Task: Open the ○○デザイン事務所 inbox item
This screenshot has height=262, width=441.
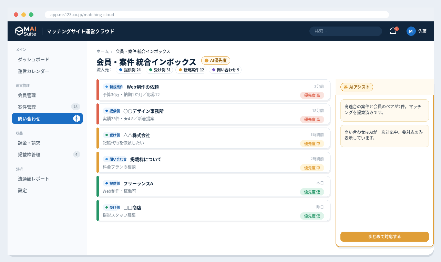Action: pyautogui.click(x=213, y=114)
